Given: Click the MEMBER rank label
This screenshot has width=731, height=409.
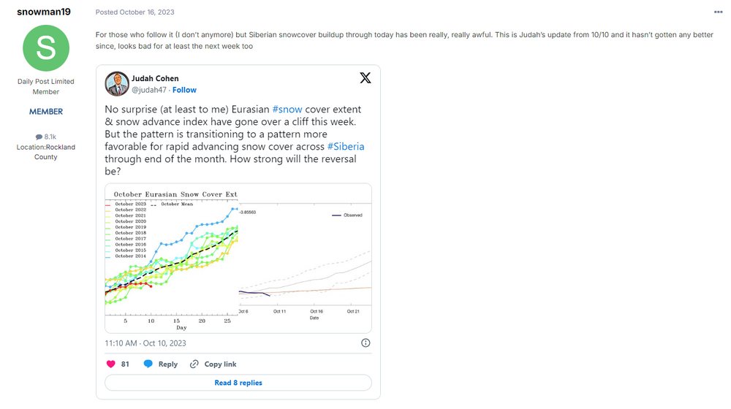Looking at the screenshot, I should pyautogui.click(x=46, y=112).
